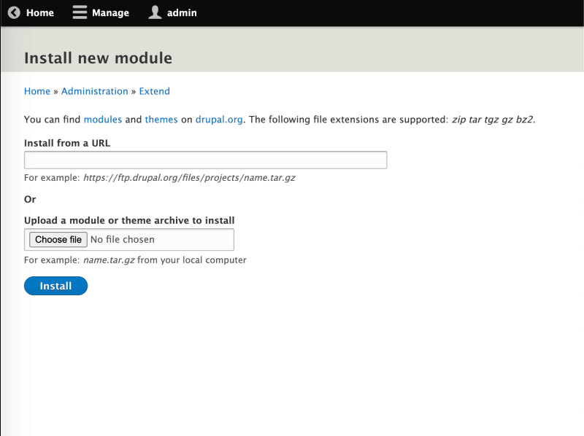Click the 'Upload a module or theme archive' label

tap(129, 220)
